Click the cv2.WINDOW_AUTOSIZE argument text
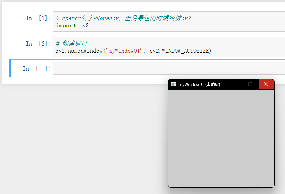Image resolution: width=285 pixels, height=194 pixels. [179, 51]
